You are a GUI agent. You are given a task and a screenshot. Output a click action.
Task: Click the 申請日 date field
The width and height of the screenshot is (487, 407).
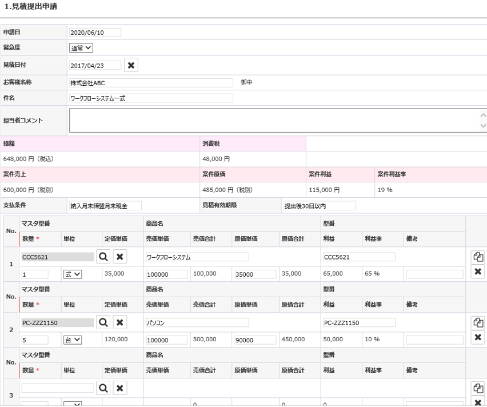pyautogui.click(x=95, y=32)
